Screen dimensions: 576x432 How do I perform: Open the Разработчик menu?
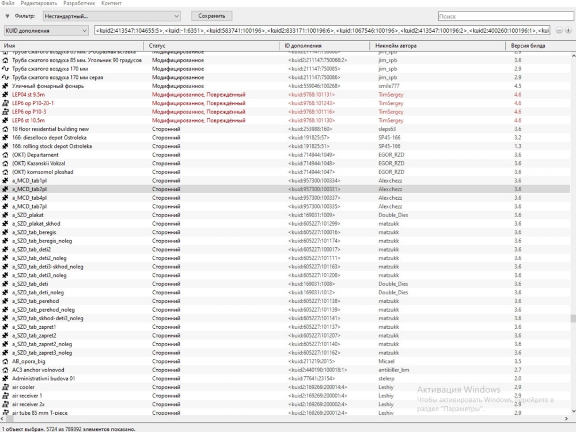click(x=79, y=3)
